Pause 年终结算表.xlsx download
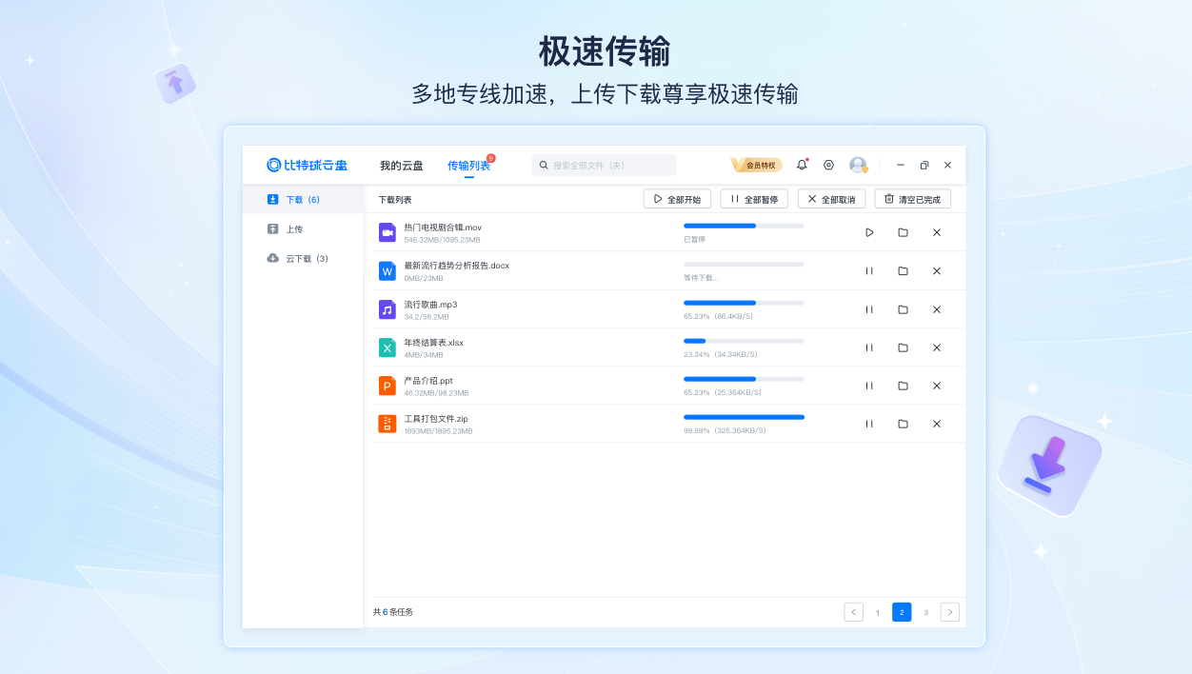 click(x=869, y=347)
